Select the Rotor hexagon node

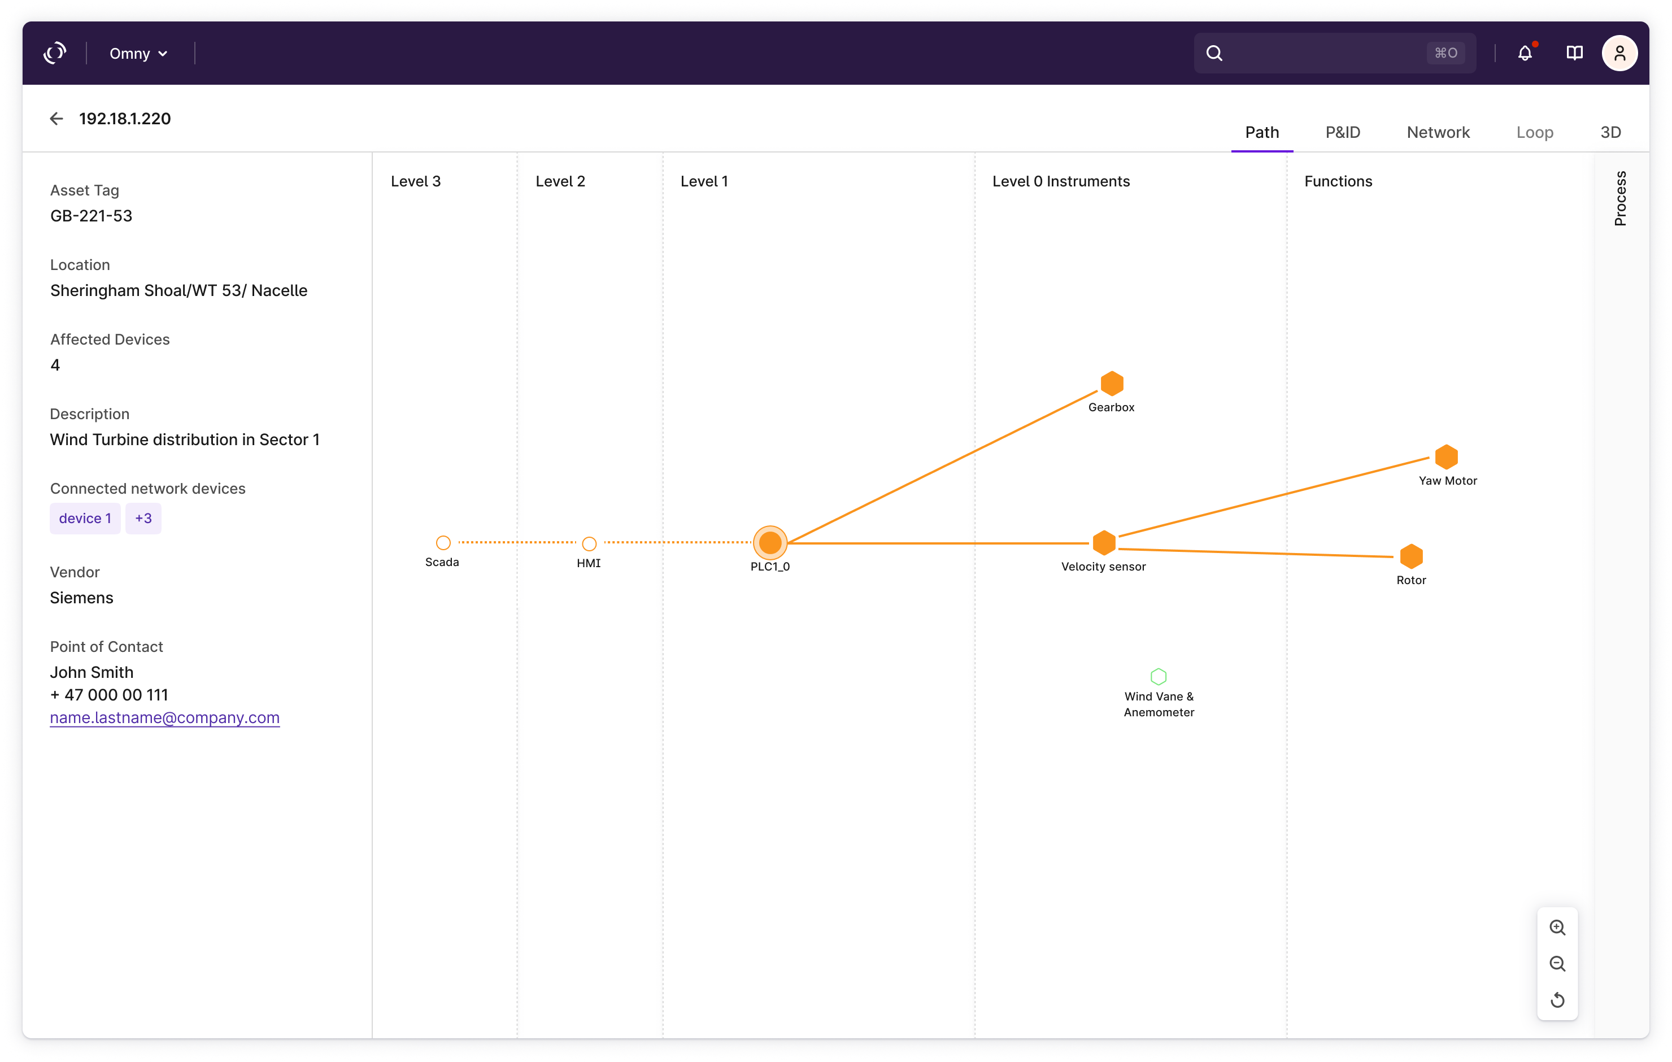point(1412,556)
